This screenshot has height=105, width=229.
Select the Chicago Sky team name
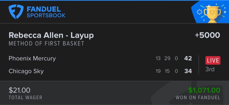point(26,71)
